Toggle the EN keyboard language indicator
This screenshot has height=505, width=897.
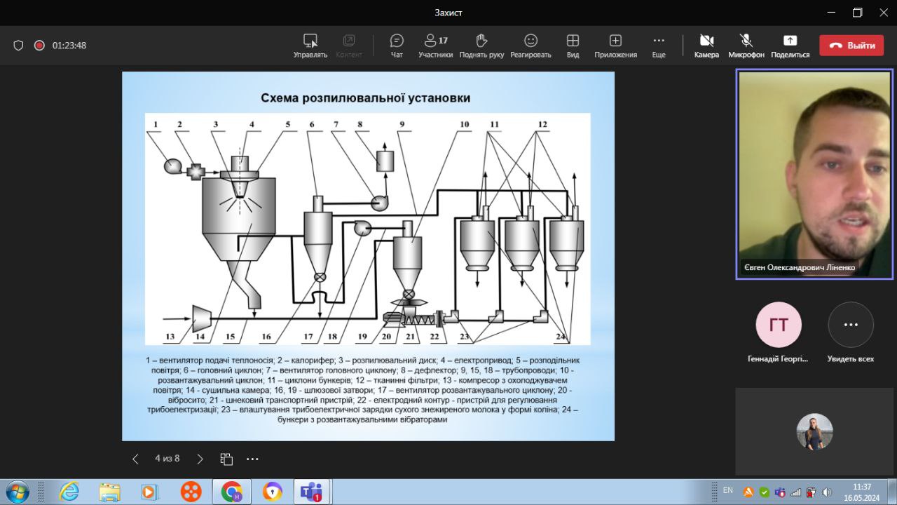(727, 490)
